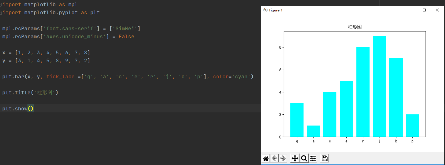The width and height of the screenshot is (445, 165).
Task: Click the cyan bar labeled q
Action: [x=297, y=120]
